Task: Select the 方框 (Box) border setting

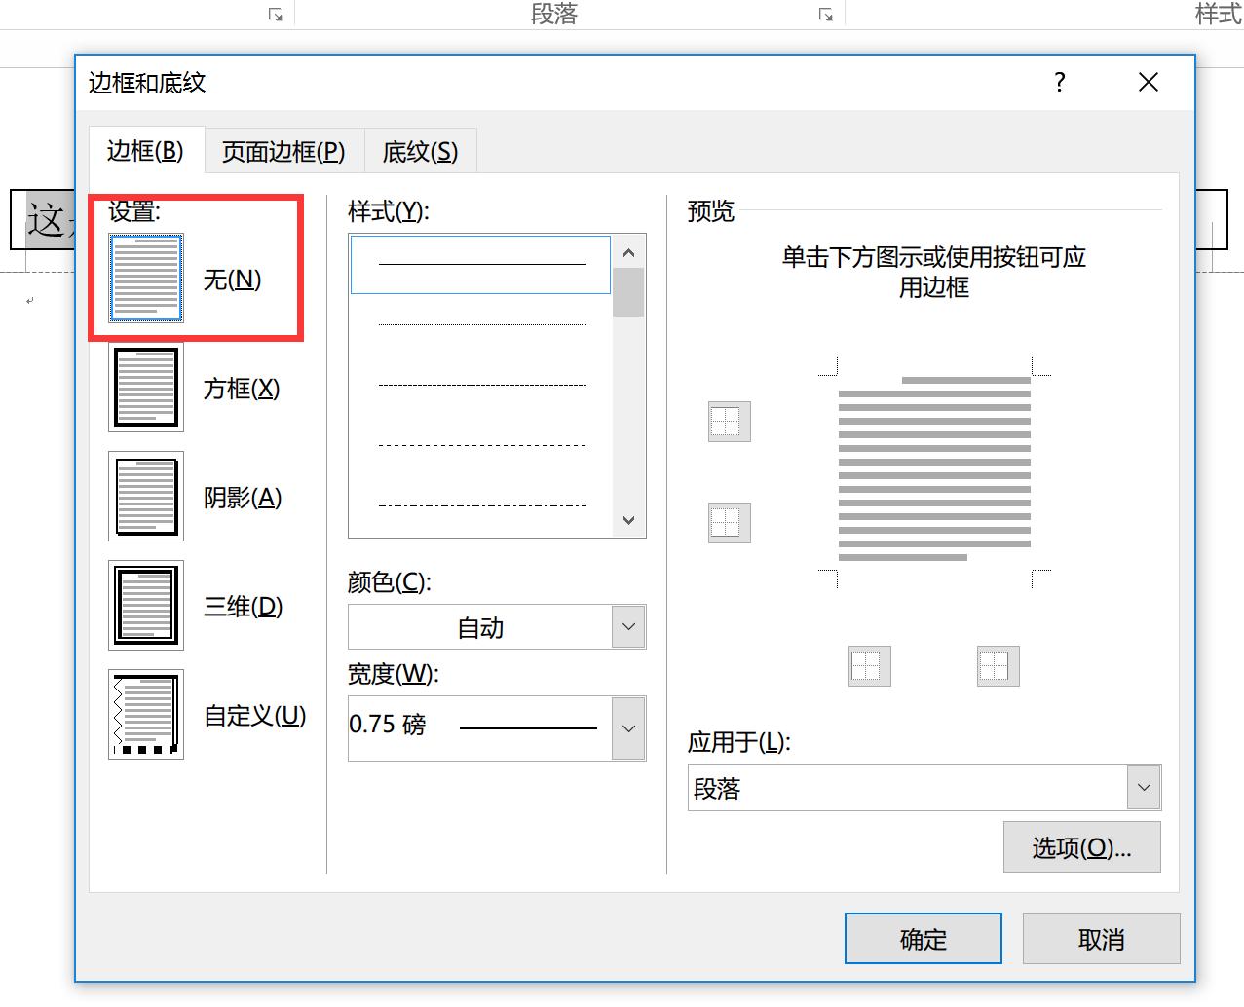Action: 146,388
